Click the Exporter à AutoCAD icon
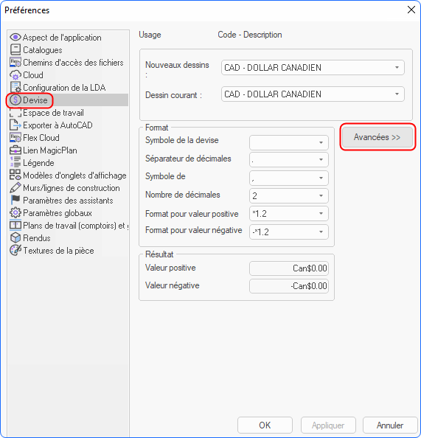Viewport: 421px width, 438px height. (x=15, y=125)
